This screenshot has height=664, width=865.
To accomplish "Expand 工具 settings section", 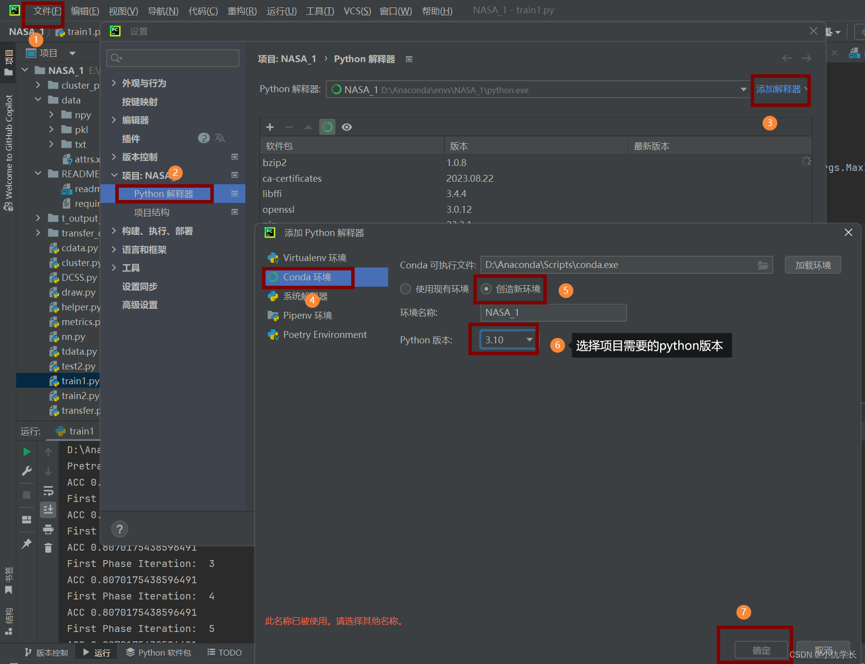I will (114, 267).
